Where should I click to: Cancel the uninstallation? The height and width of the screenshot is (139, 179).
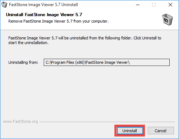click(161, 131)
